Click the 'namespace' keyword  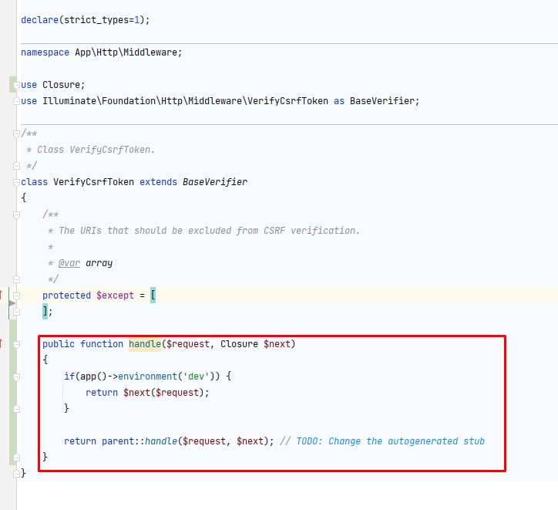point(45,52)
